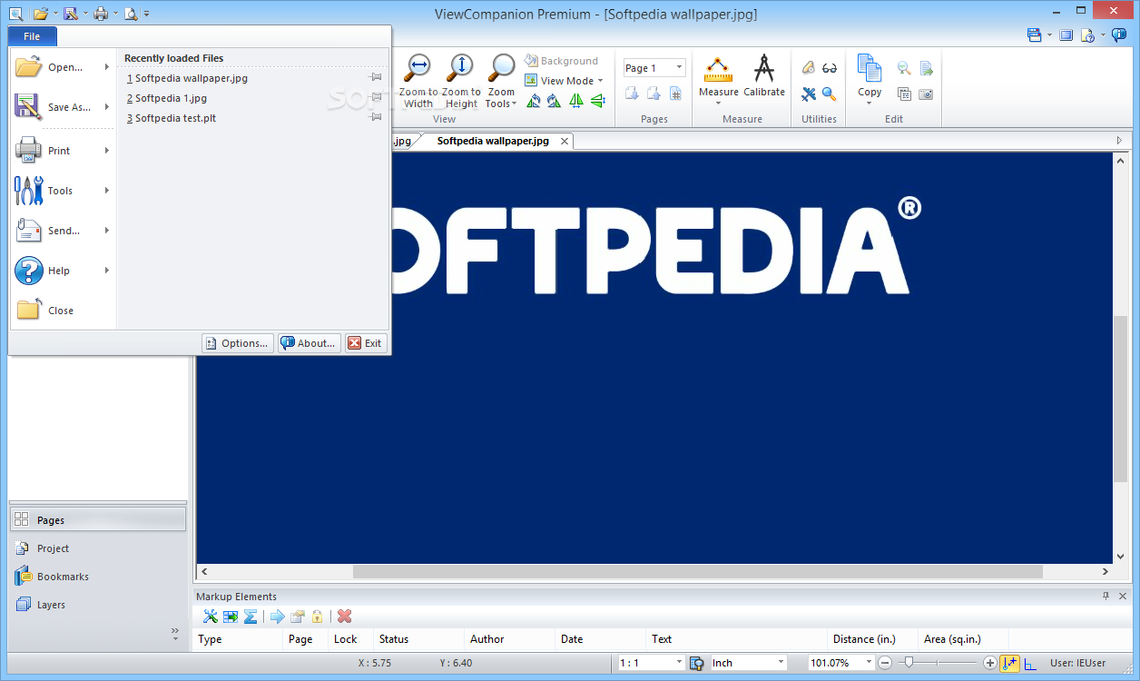Expand the quick access open folder dropdown arrow
Image resolution: width=1140 pixels, height=681 pixels.
tap(55, 14)
